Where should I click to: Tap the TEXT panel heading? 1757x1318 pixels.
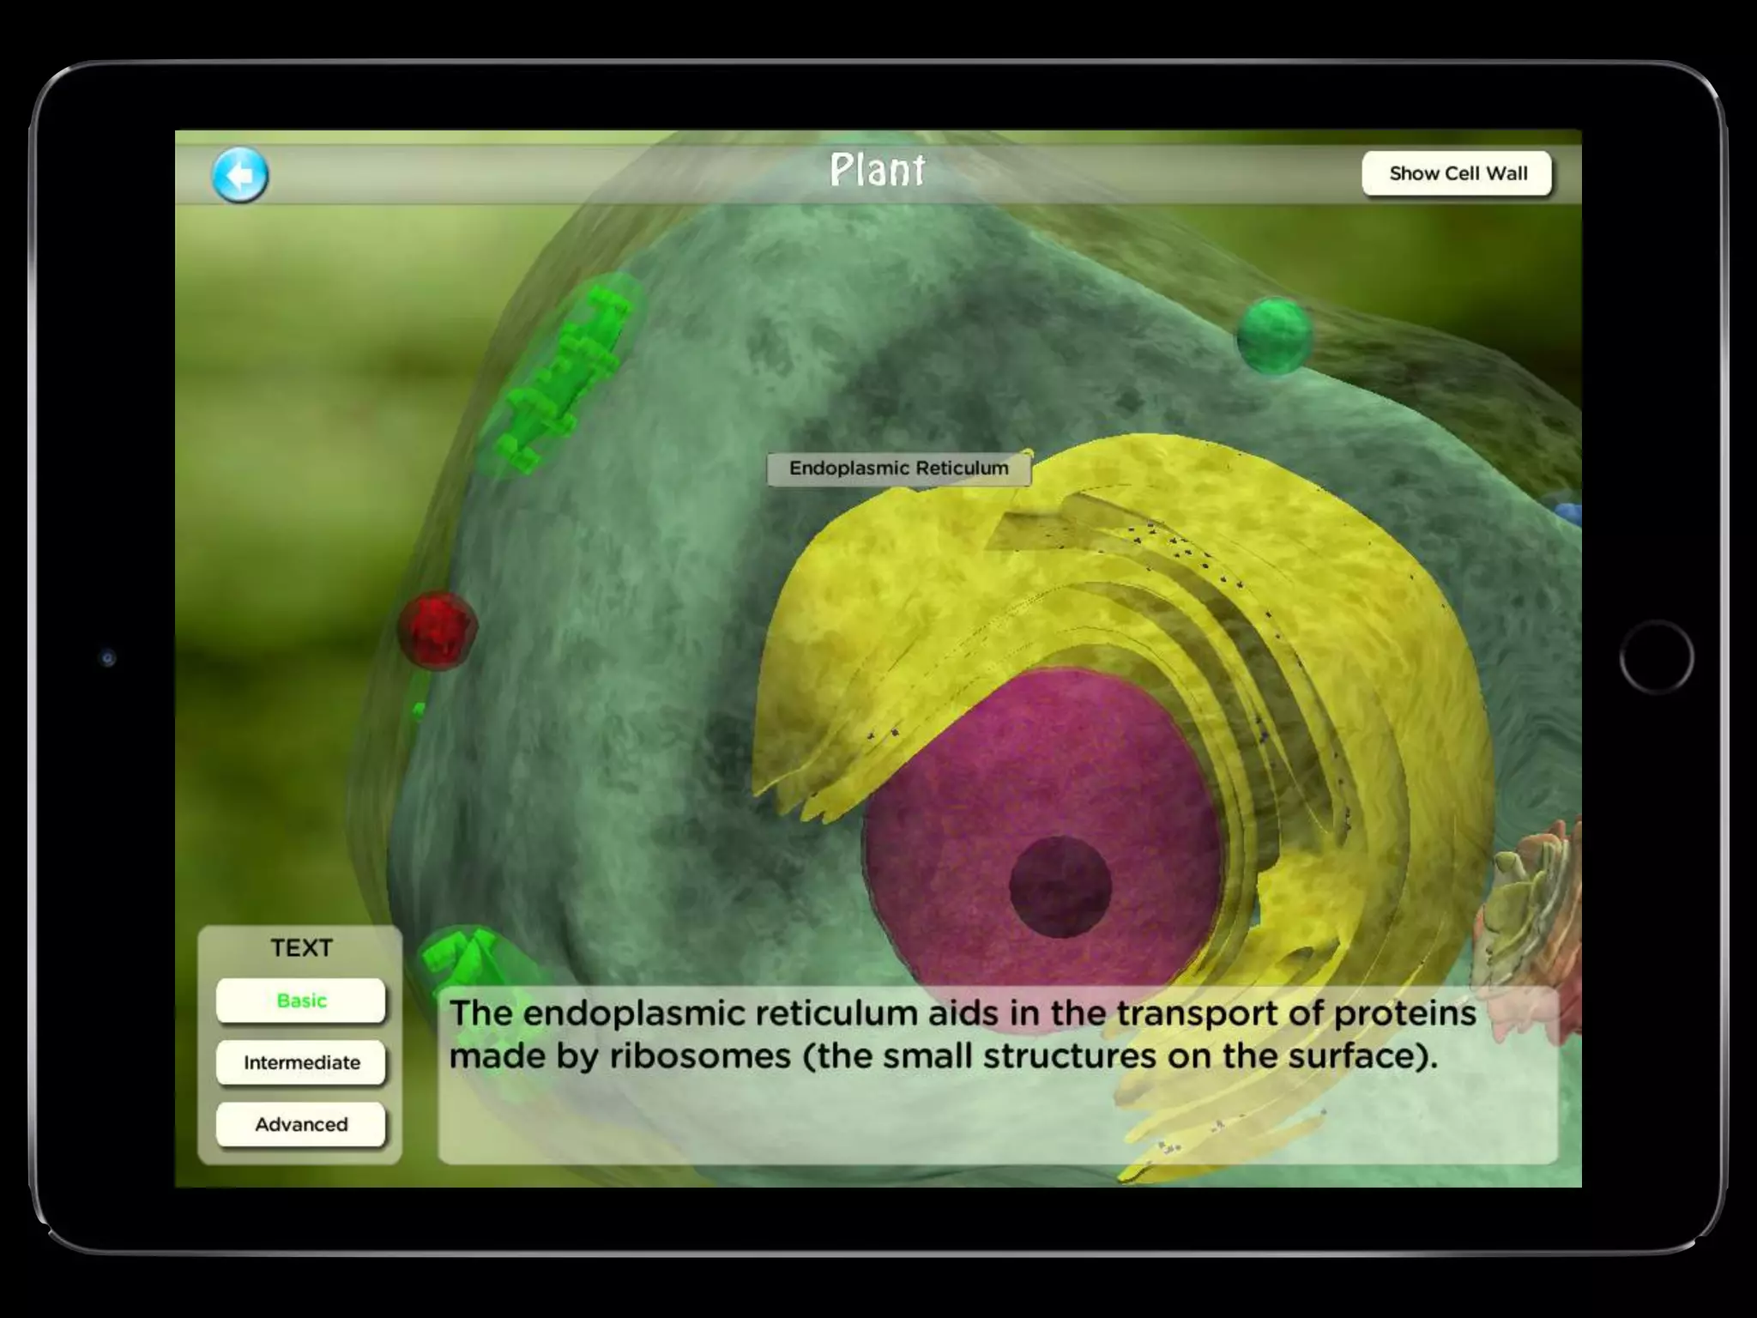pyautogui.click(x=301, y=948)
